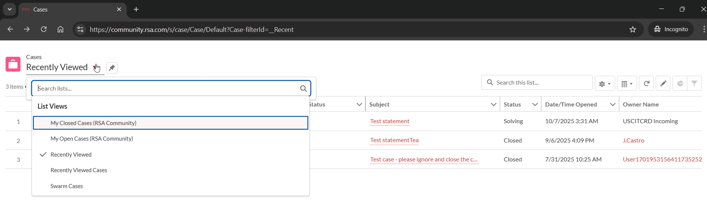707x200 pixels.
Task: Reload the browser page
Action: pos(44,29)
